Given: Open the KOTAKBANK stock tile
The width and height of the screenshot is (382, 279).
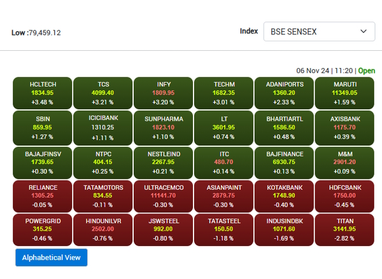Looking at the screenshot, I should point(284,196).
